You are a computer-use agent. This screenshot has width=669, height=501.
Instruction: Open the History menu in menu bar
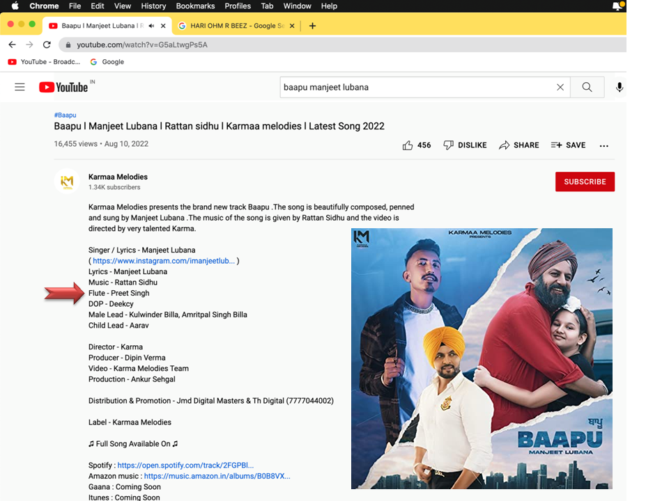coord(153,6)
